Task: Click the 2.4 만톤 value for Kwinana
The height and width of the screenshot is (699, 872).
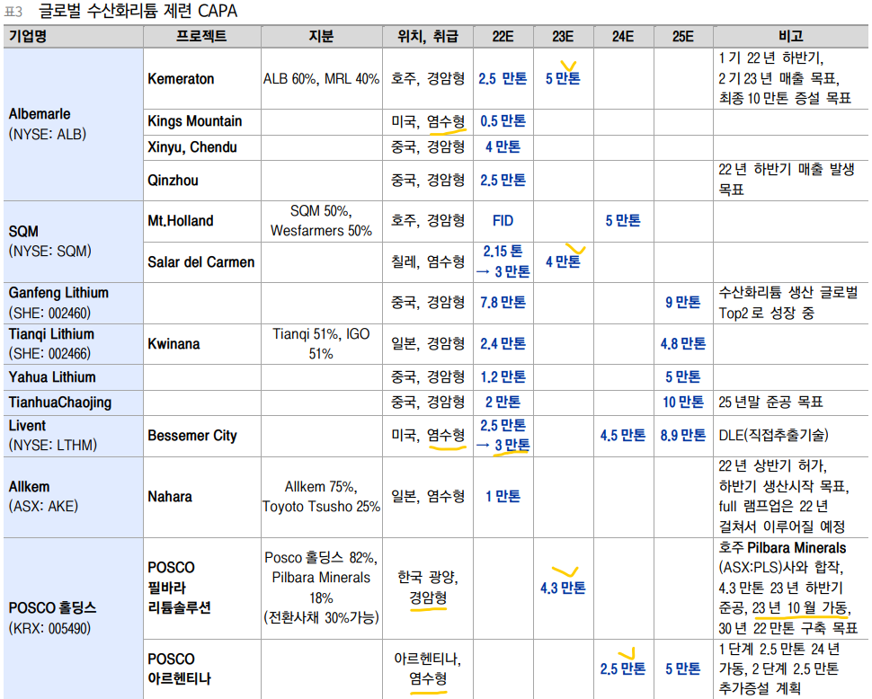Action: (x=503, y=344)
